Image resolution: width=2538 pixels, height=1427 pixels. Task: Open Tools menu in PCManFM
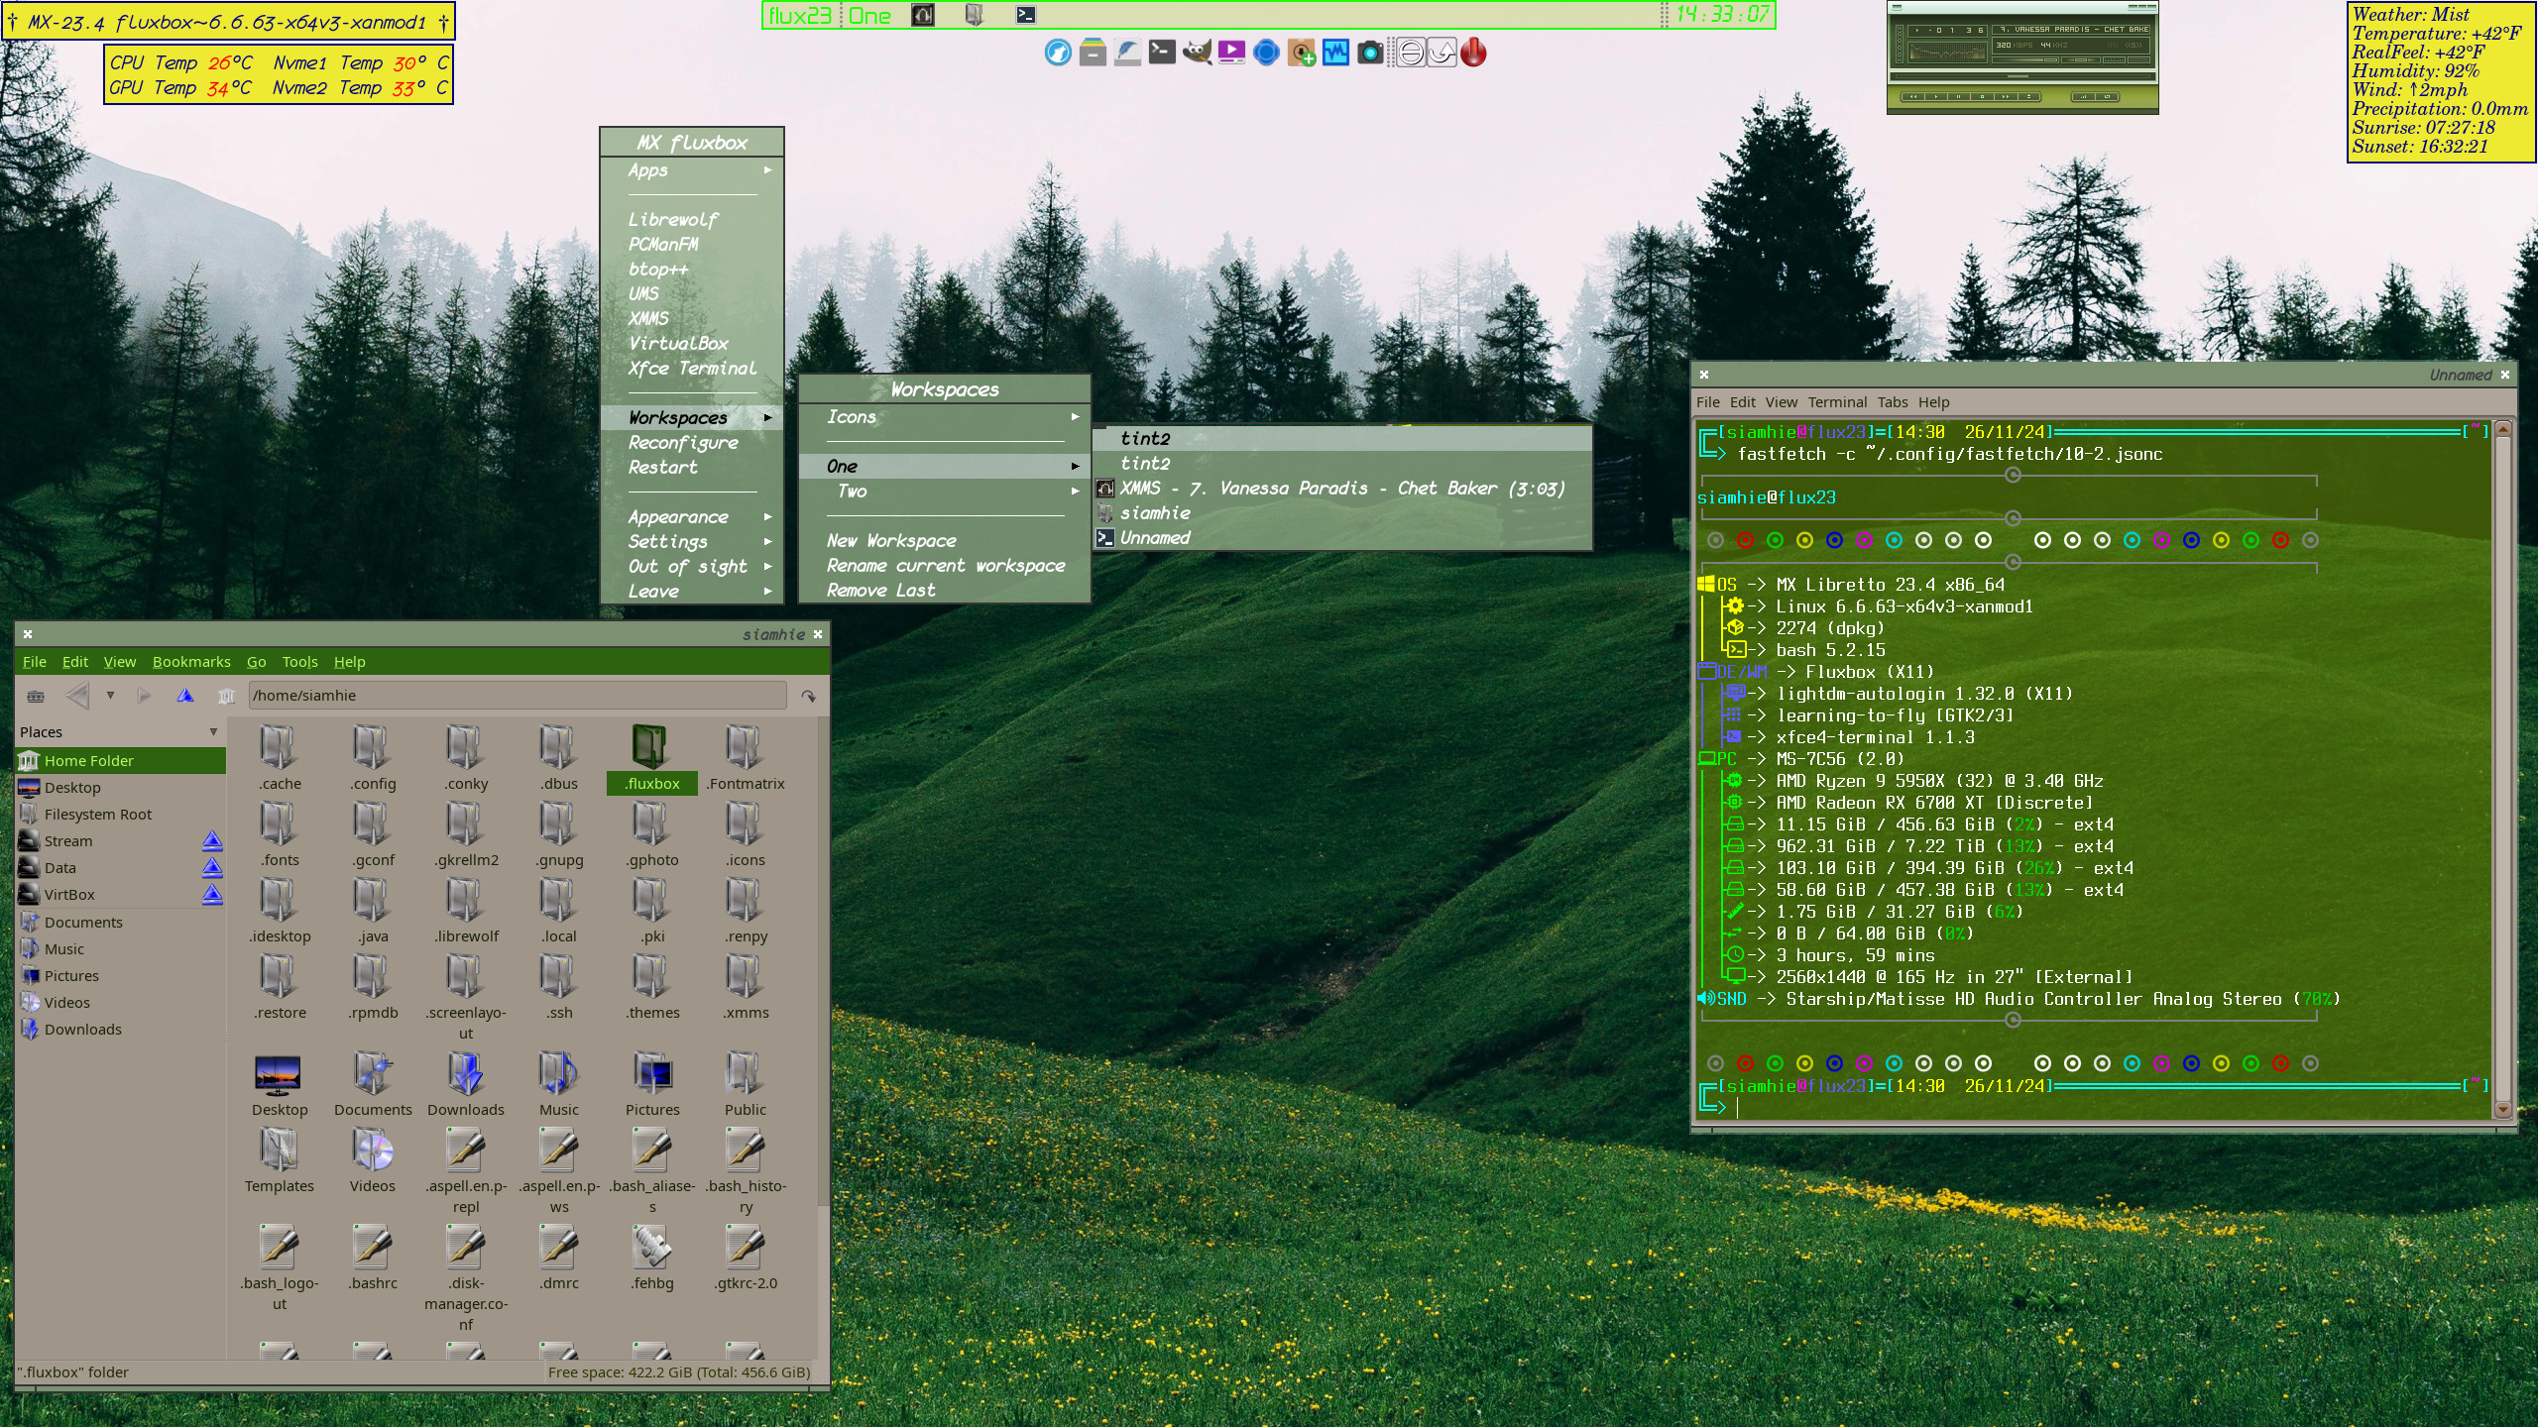tap(299, 662)
